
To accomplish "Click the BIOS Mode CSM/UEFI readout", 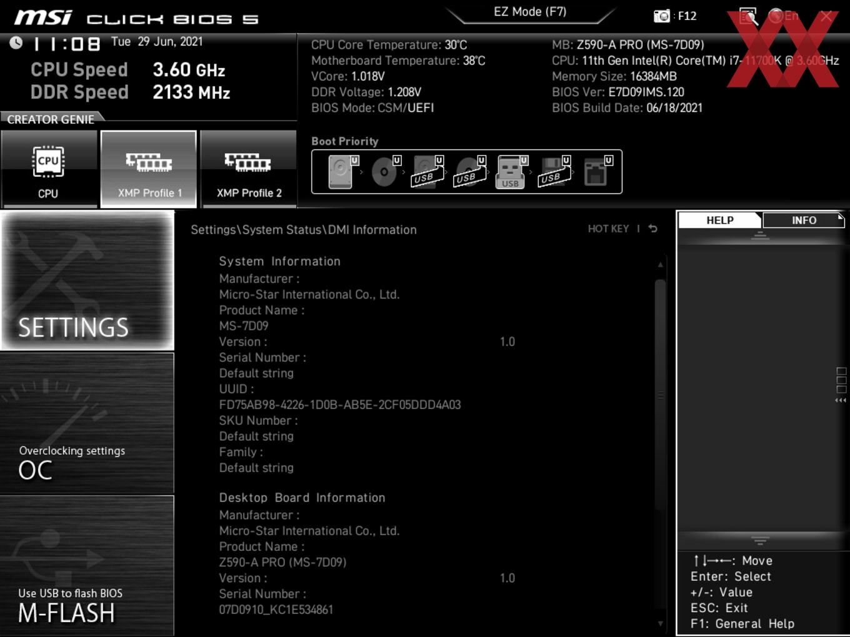I will 372,107.
